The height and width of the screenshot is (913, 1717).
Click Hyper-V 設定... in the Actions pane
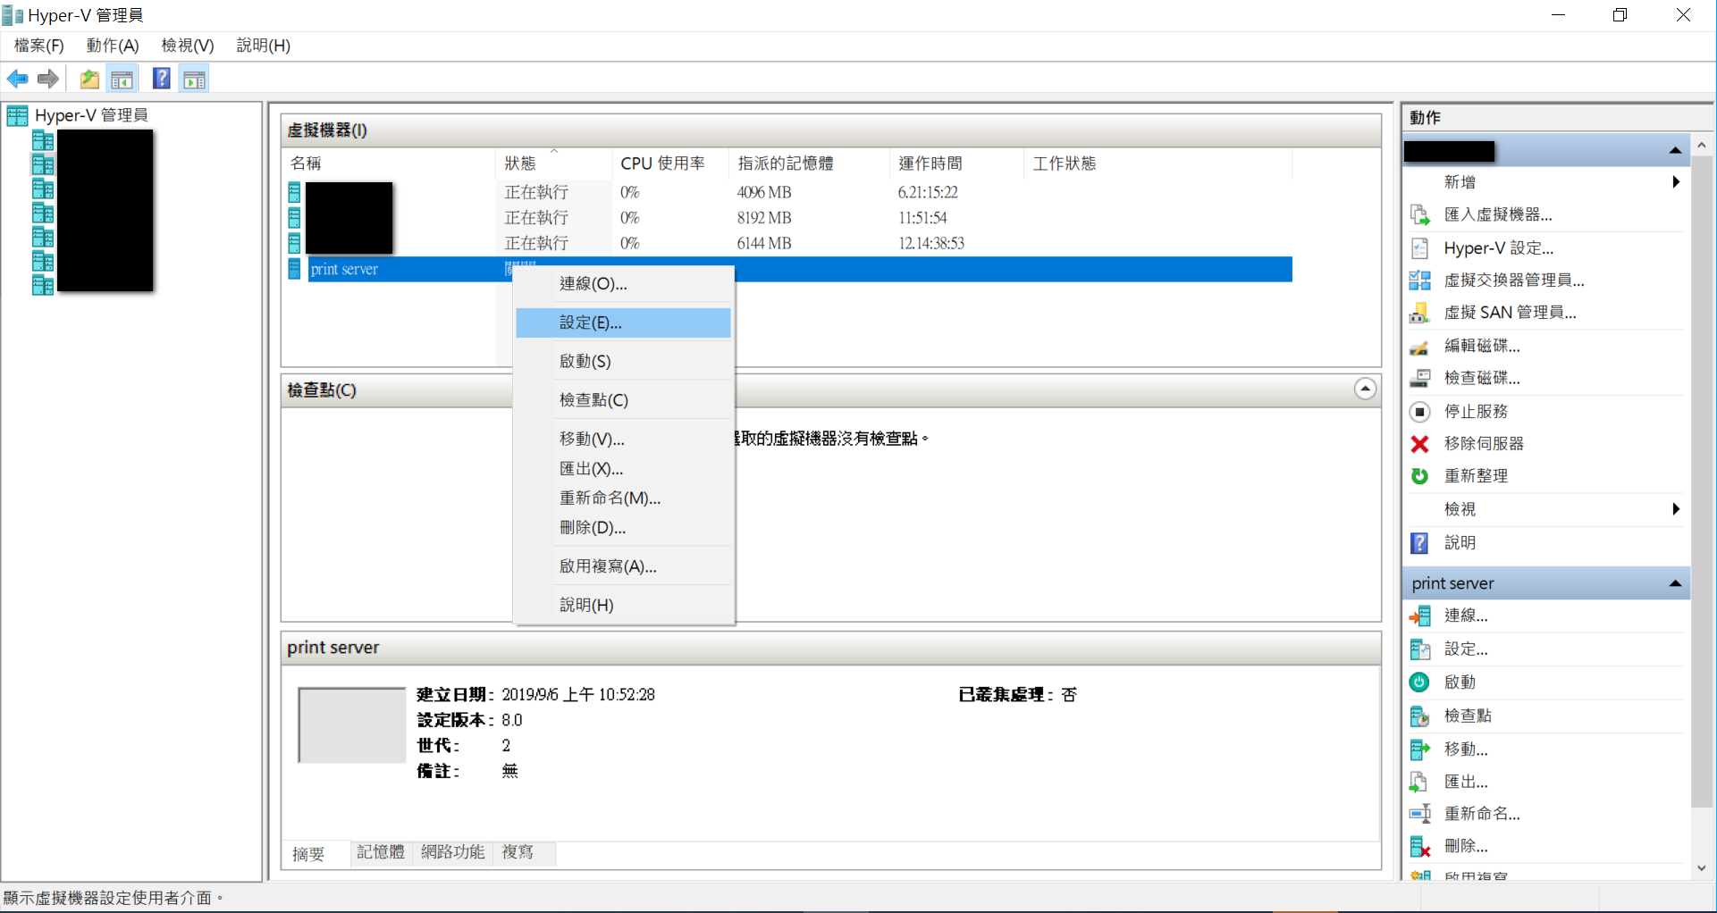click(1499, 248)
